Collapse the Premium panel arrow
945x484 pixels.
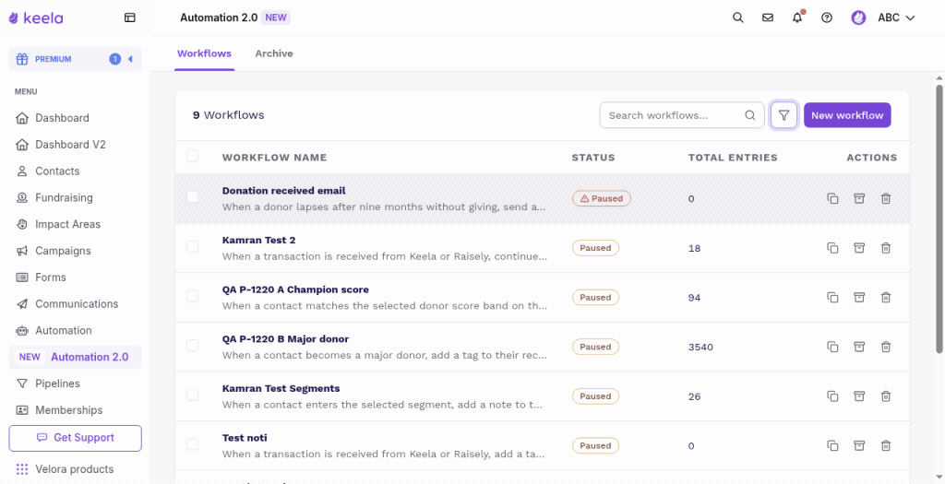coord(129,59)
